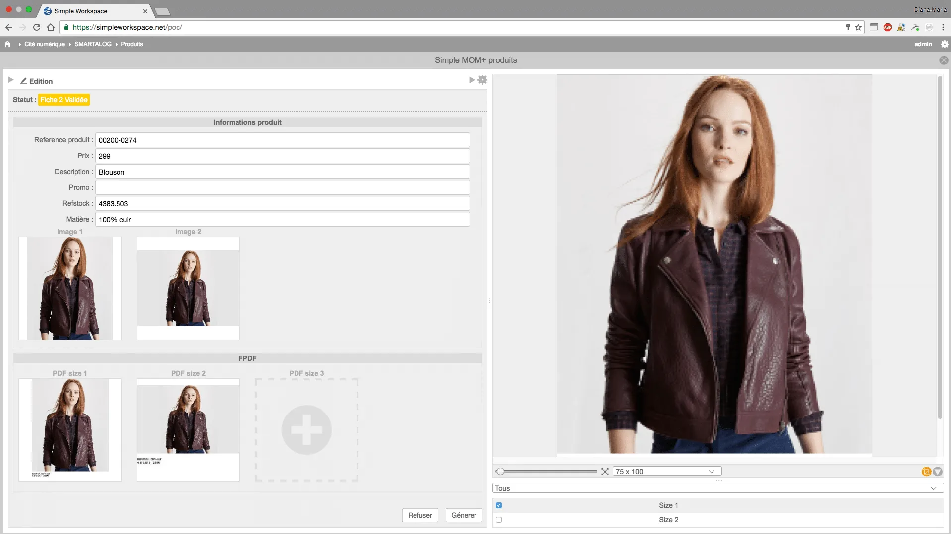Click the fit-to-screen icon beside zoom slider
The image size is (951, 534).
pos(605,472)
